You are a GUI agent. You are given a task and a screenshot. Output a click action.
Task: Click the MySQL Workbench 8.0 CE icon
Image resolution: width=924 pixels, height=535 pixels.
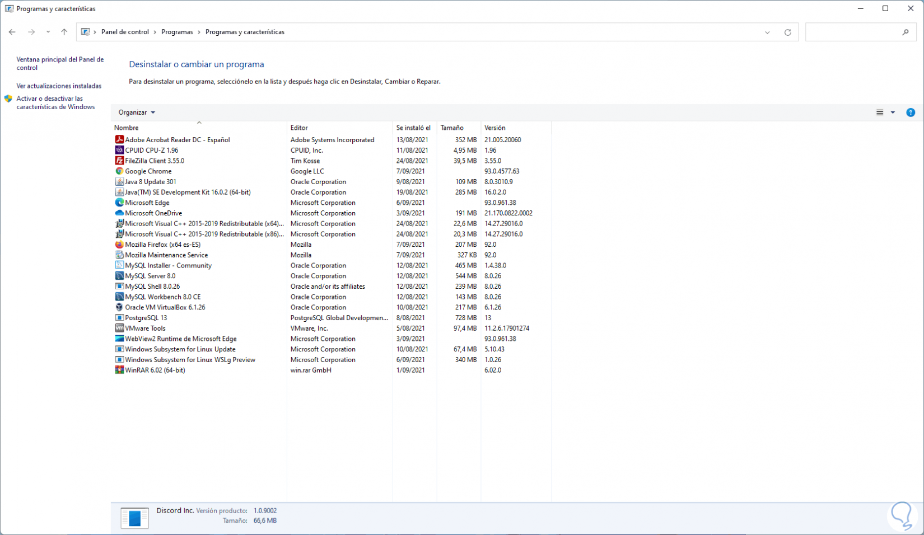coord(119,297)
